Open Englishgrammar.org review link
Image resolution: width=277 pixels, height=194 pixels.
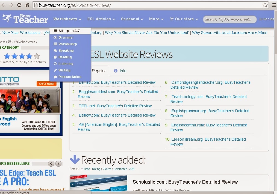[x=210, y=113]
